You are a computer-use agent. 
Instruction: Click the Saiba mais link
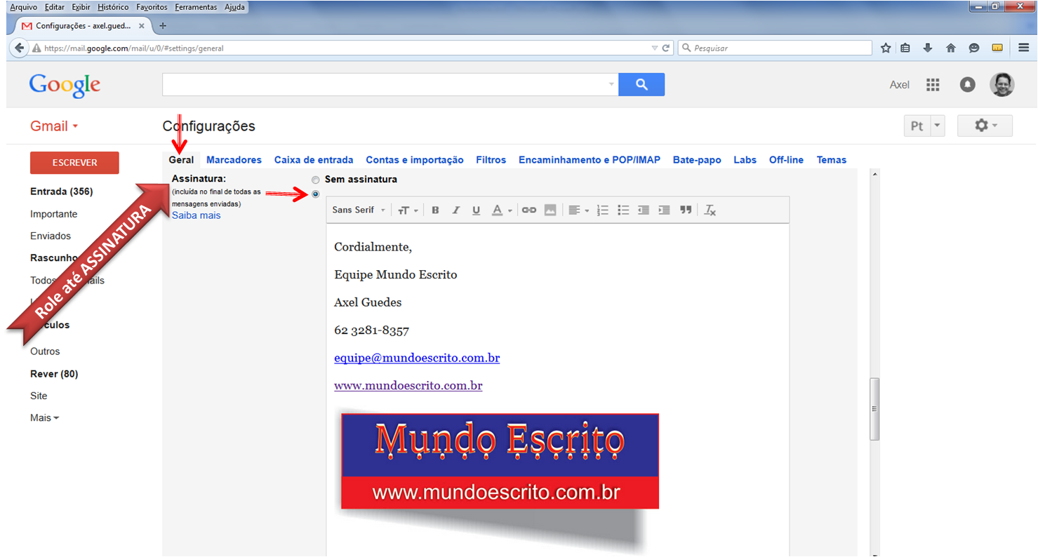(x=196, y=215)
